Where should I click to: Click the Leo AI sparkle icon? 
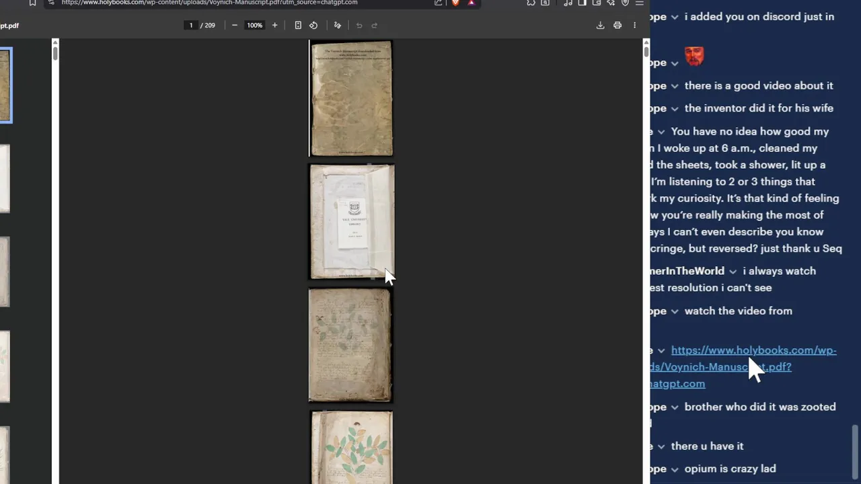[611, 3]
